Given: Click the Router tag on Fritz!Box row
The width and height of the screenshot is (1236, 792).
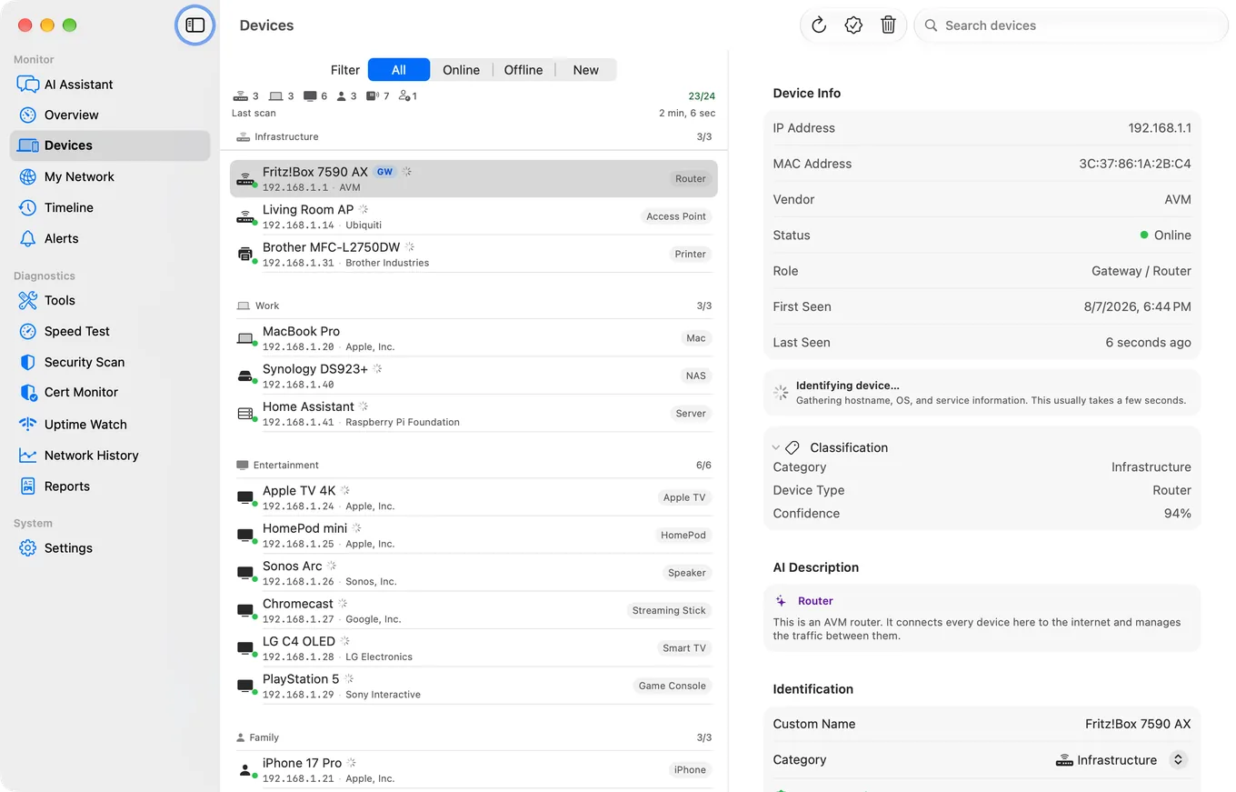Looking at the screenshot, I should click(x=691, y=178).
